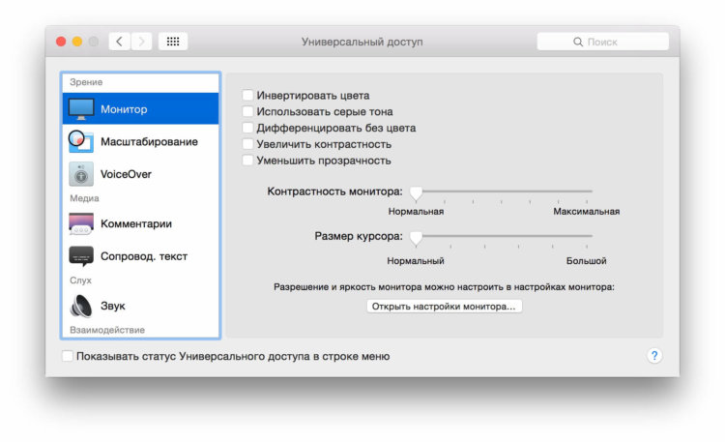This screenshot has width=725, height=442.
Task: Open the help question mark button
Action: (654, 356)
